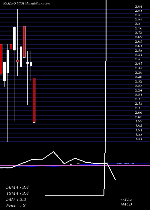The width and height of the screenshot is (150, 210).
Task: Click the 2.21 price axis label
Action: [139, 95]
